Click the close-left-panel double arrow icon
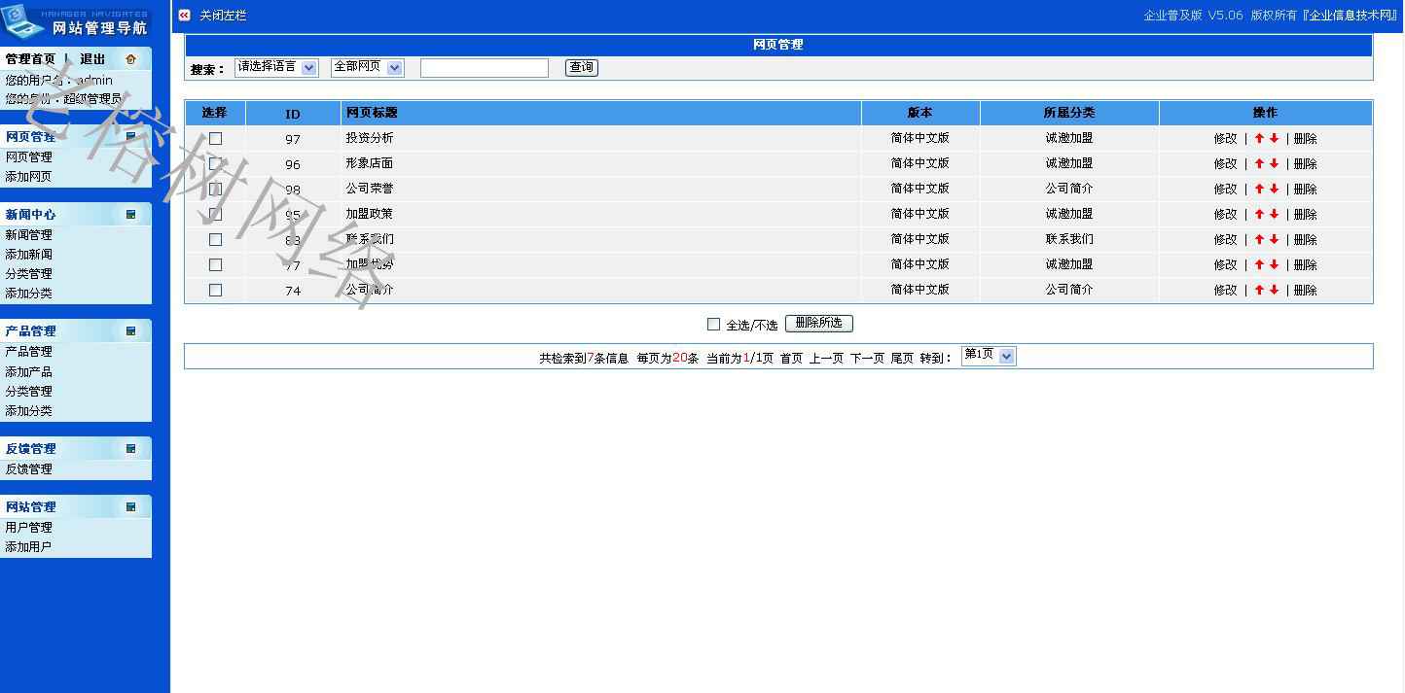This screenshot has height=693, width=1405. [184, 15]
